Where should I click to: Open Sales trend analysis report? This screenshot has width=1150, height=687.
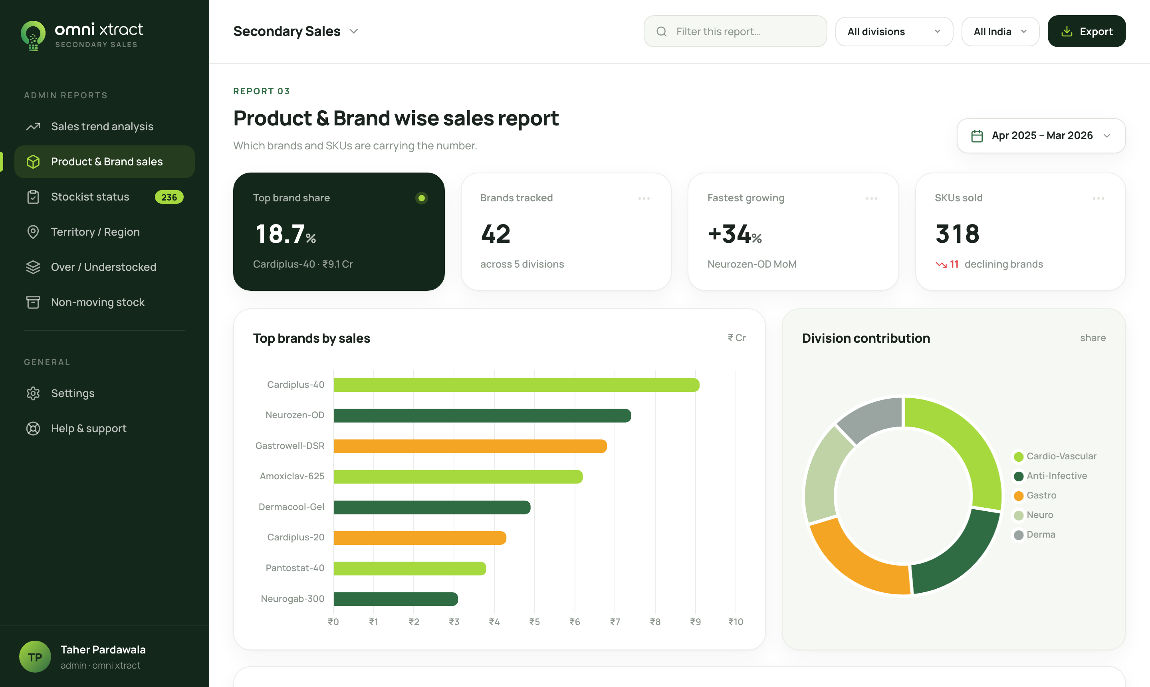tap(105, 126)
